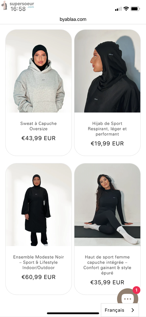
Task: Open the Ensemble Modeste Noir title link
Action: point(38,262)
